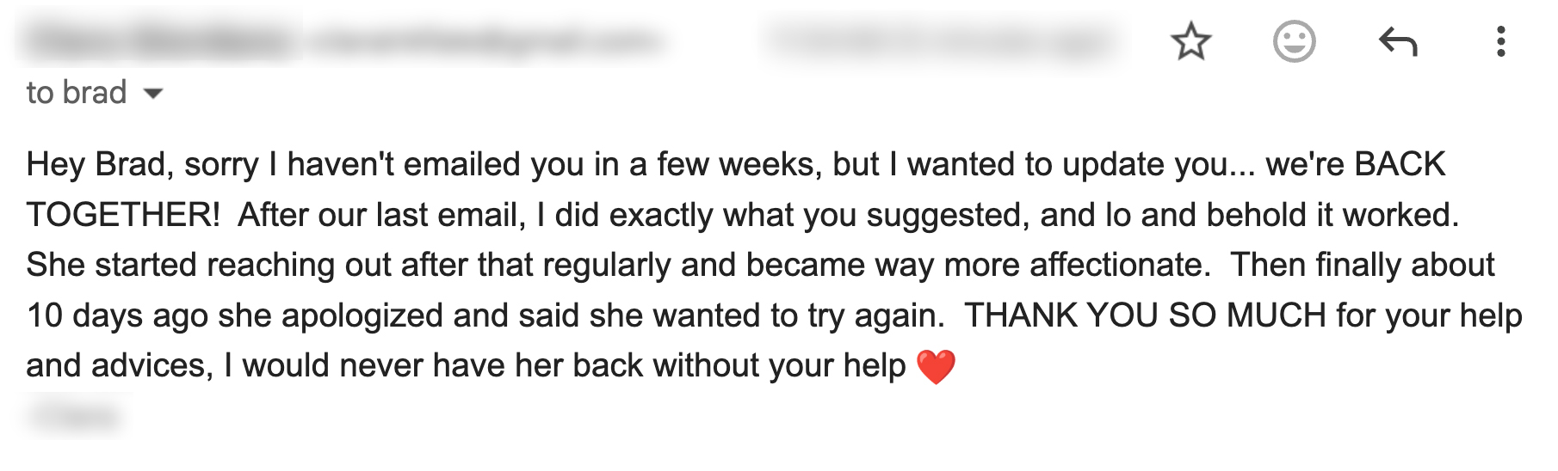Click the blurred sender email address

tap(486, 40)
